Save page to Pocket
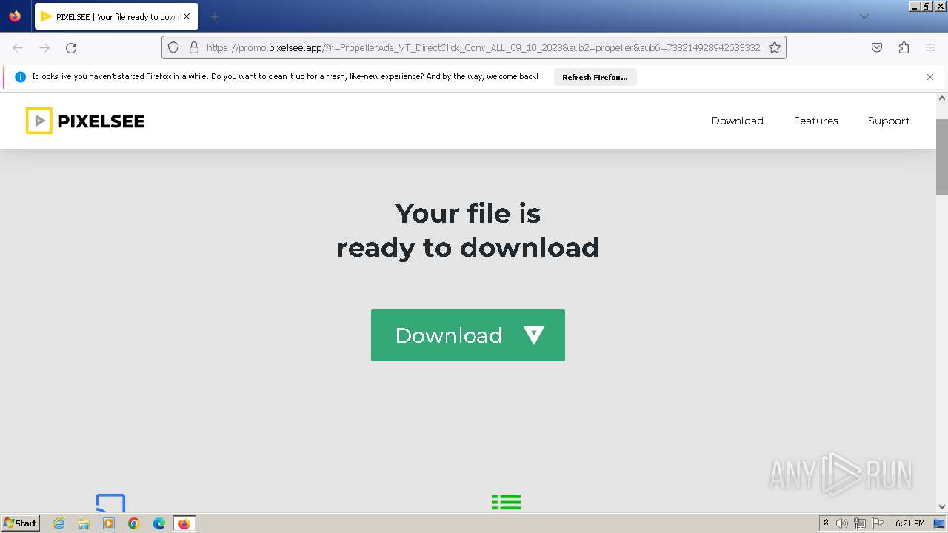 tap(877, 47)
